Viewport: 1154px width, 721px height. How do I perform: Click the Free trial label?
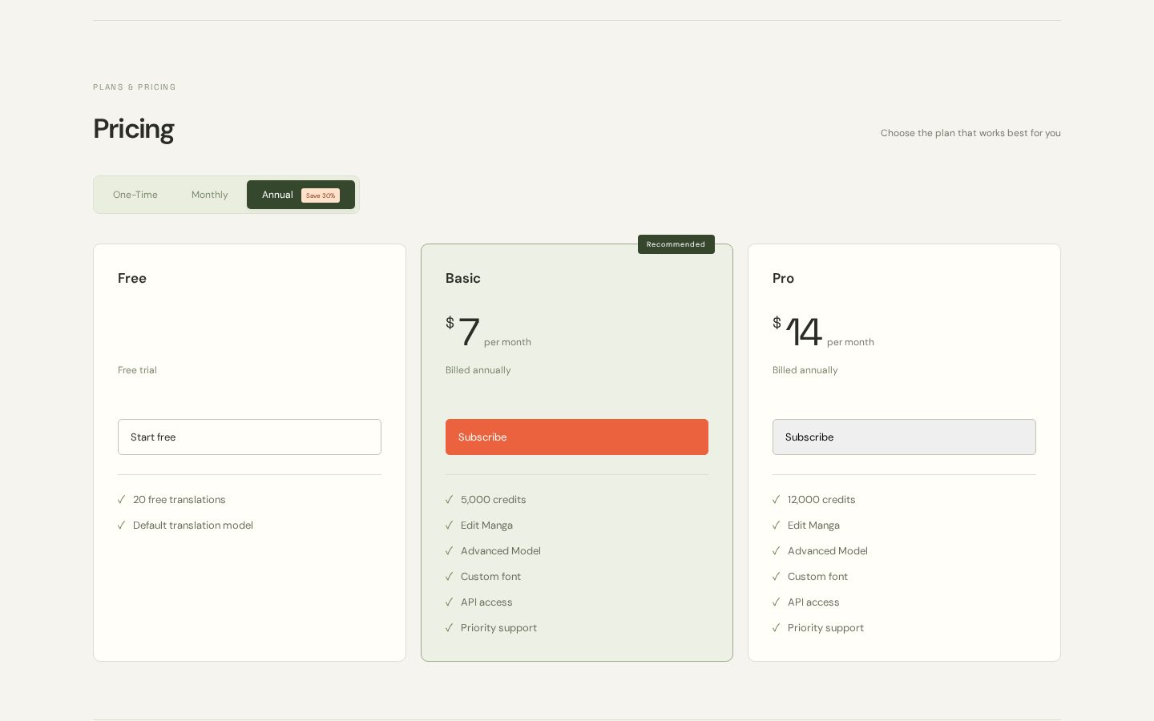(137, 370)
